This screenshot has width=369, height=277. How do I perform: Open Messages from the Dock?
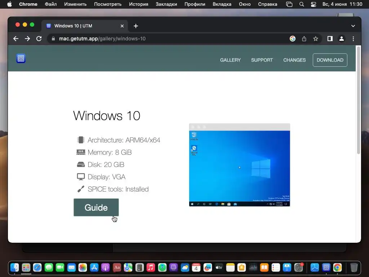pos(49,267)
